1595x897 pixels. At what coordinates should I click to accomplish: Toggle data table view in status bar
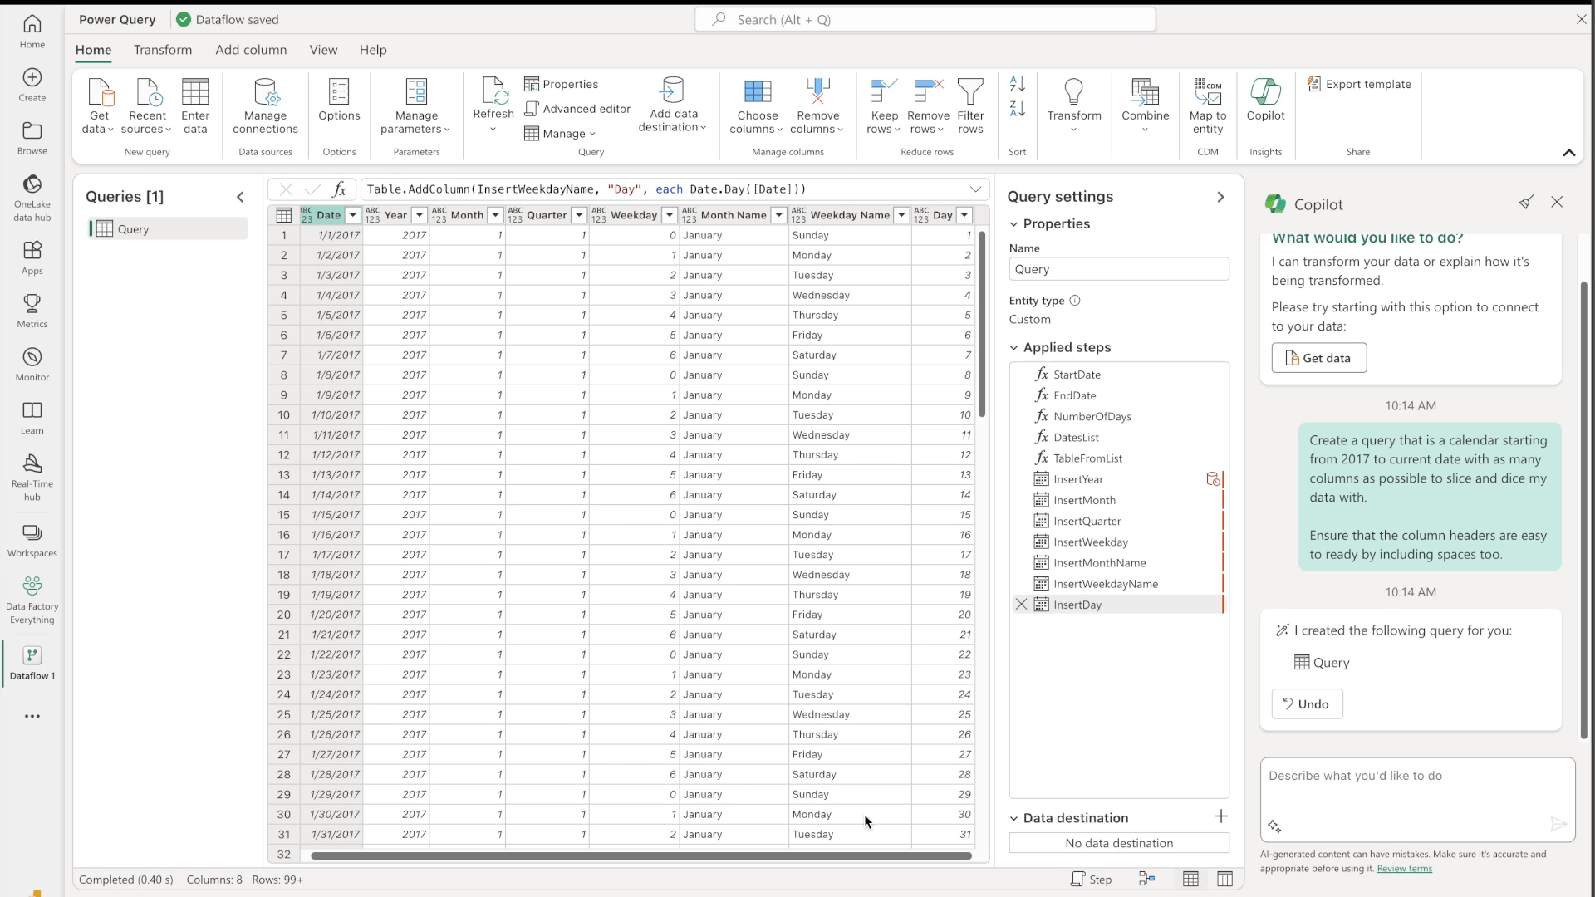[1190, 879]
